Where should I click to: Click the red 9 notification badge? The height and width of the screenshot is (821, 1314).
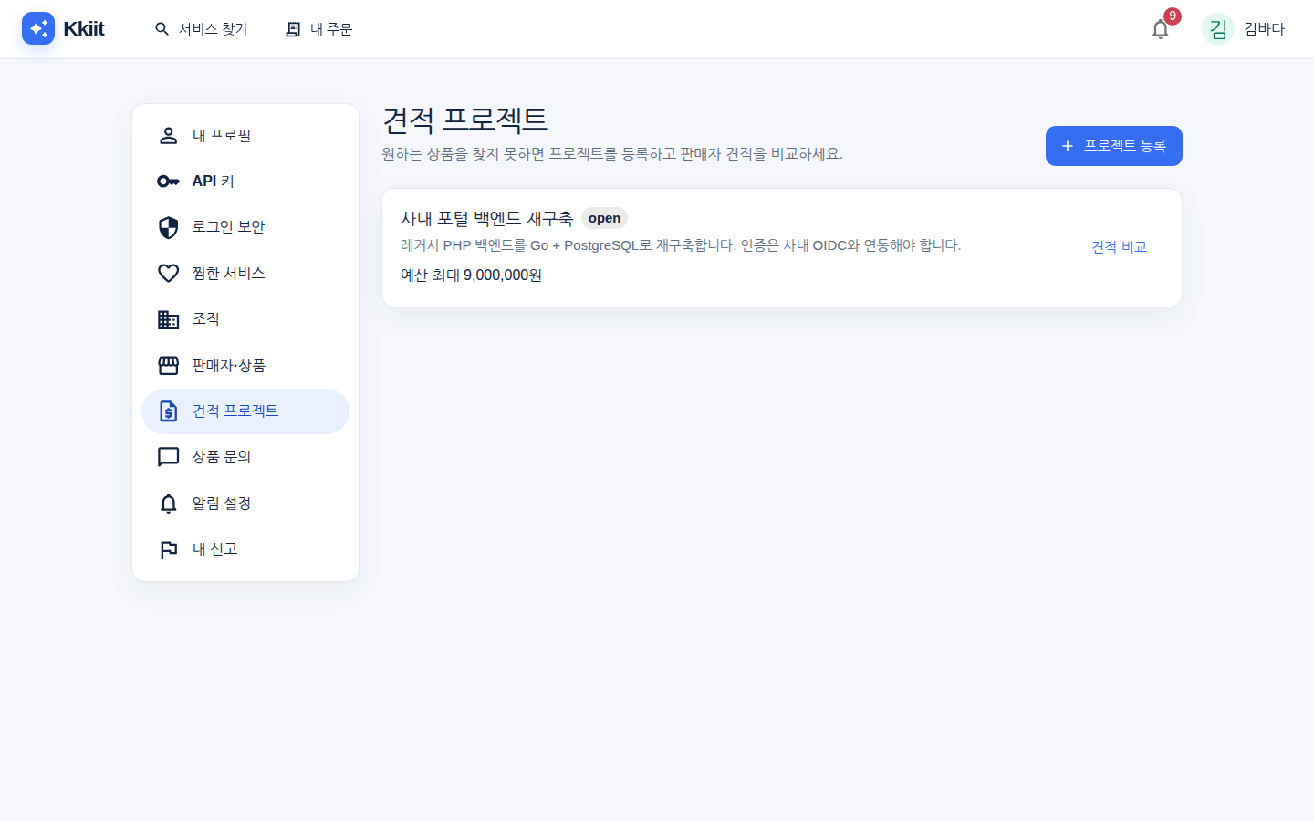pyautogui.click(x=1173, y=16)
